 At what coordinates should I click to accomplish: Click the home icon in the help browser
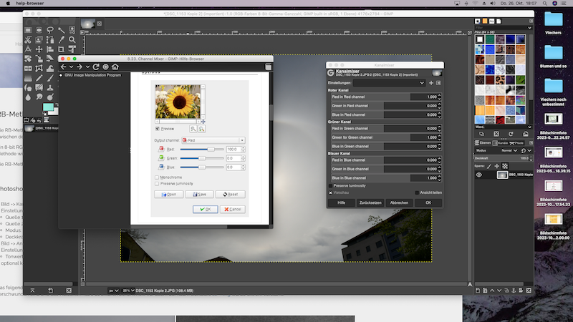point(117,67)
